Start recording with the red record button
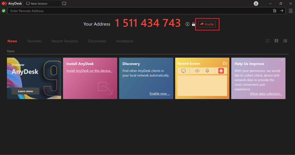The image size is (295, 155). [221, 71]
